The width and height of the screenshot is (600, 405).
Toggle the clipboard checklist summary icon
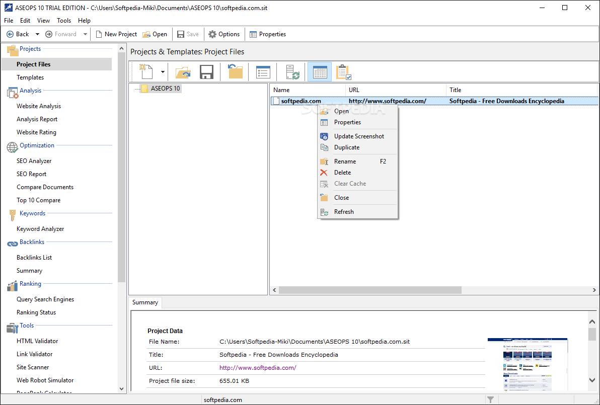tap(343, 72)
